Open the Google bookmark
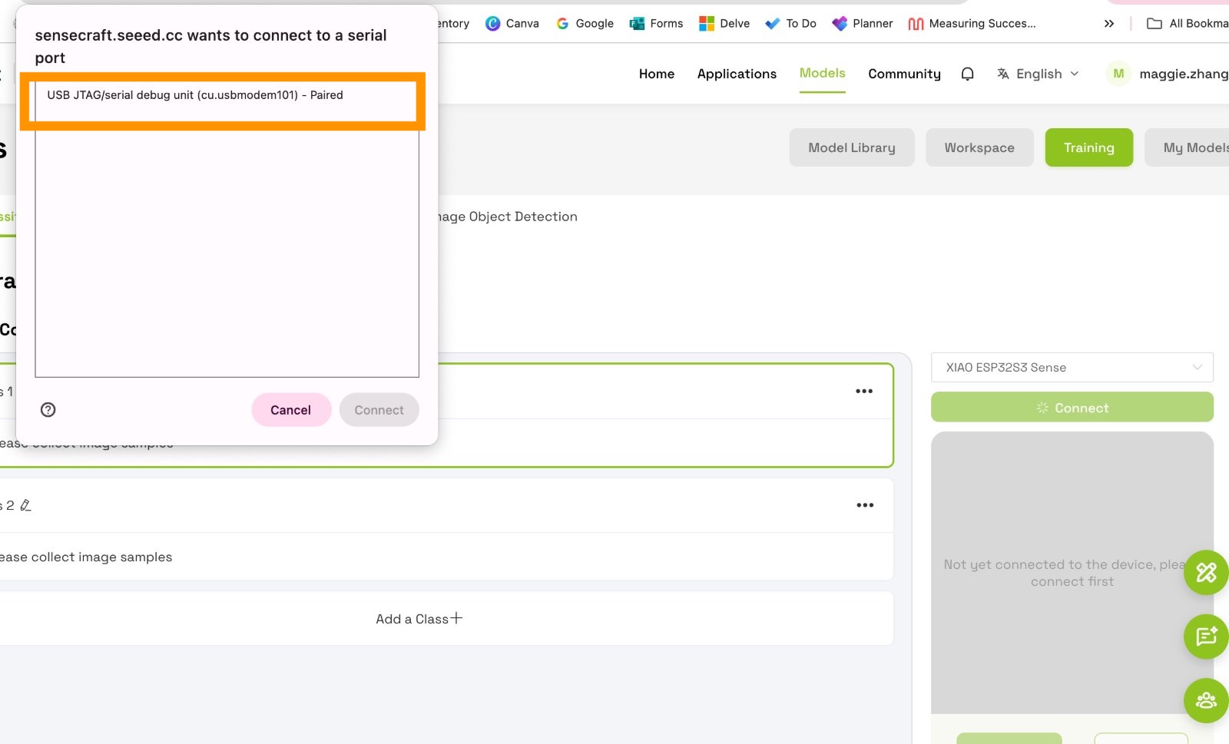The image size is (1229, 744). point(585,24)
